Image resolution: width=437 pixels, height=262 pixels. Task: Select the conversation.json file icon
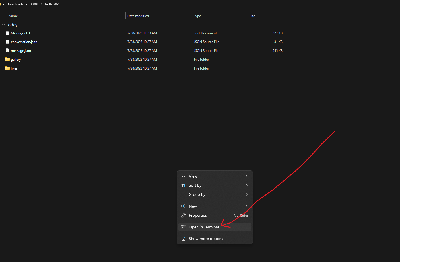click(x=7, y=42)
